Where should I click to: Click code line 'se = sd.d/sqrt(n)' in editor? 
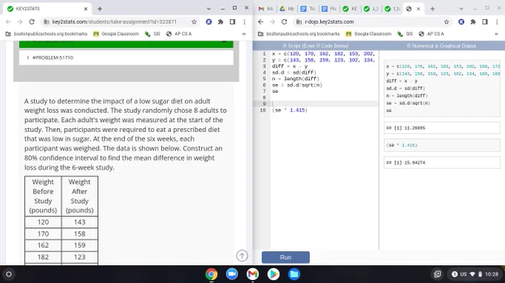pyautogui.click(x=297, y=85)
